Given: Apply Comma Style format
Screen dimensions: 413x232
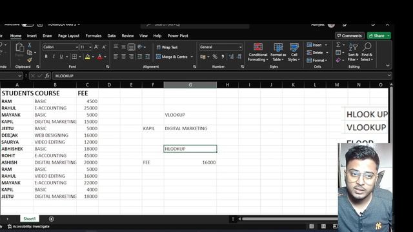Looking at the screenshot, I should click(223, 57).
